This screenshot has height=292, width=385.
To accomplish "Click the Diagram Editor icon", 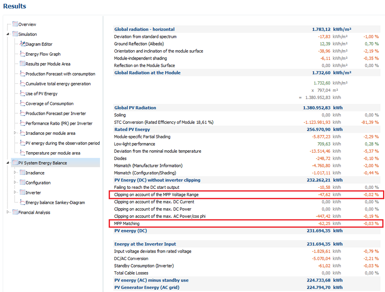I will coord(23,44).
